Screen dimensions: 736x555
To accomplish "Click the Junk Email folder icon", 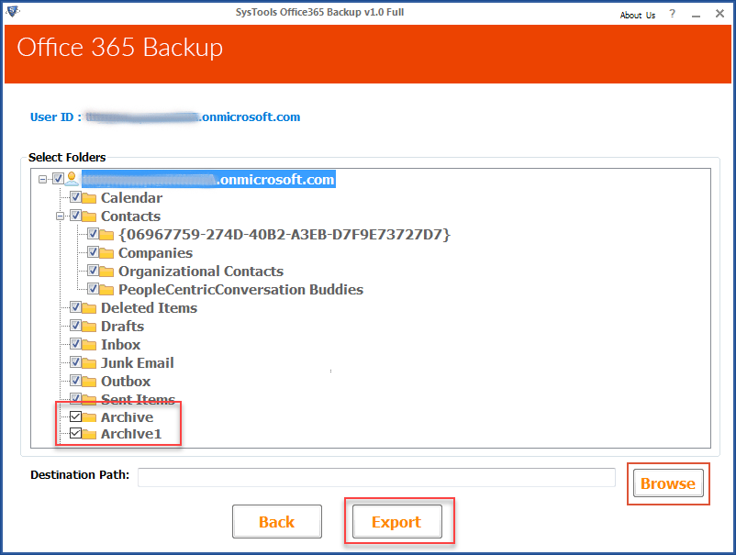I will [x=89, y=362].
